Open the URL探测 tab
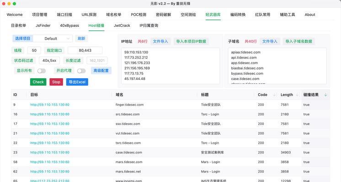Image resolution: width=341 pixels, height=182 pixels. (89, 15)
